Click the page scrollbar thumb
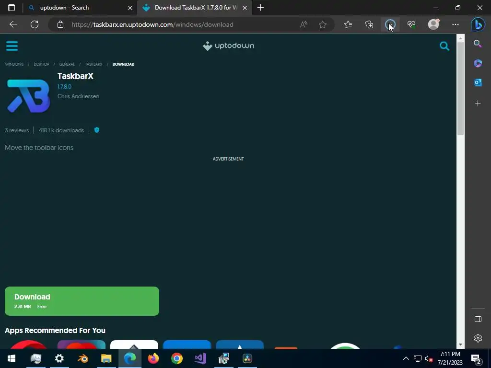Viewport: 491px width, 368px height. pyautogui.click(x=460, y=89)
